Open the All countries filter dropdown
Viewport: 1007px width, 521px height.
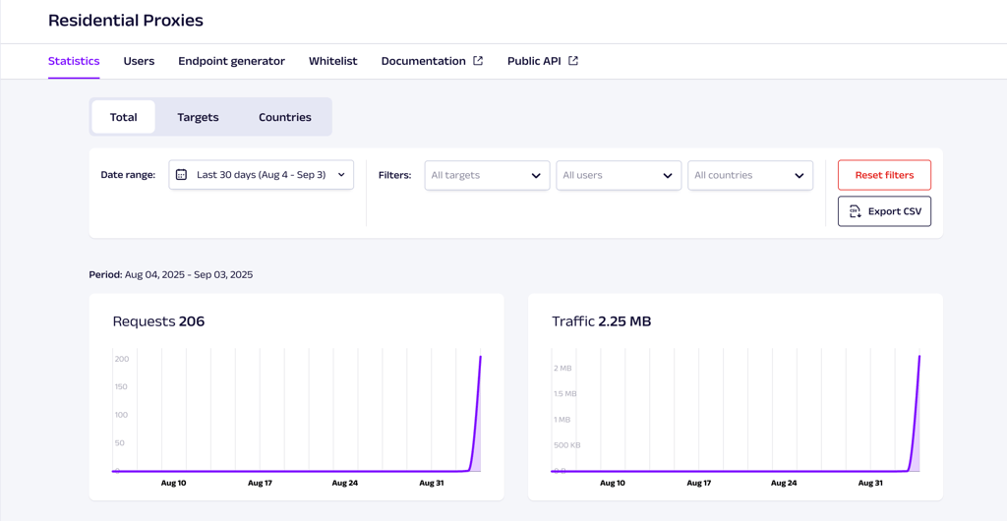tap(750, 175)
